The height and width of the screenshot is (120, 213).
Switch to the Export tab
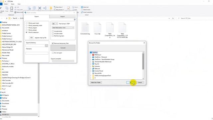coord(37,16)
